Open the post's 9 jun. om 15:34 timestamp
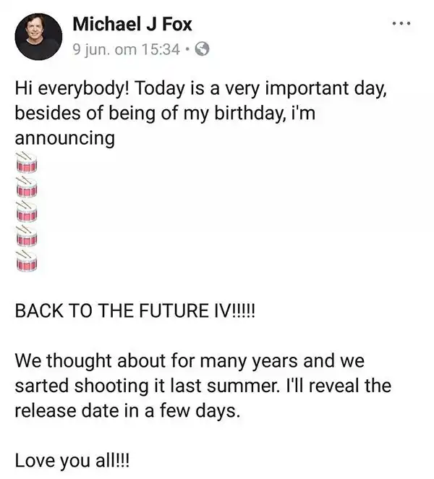This screenshot has width=434, height=479. coord(127,49)
